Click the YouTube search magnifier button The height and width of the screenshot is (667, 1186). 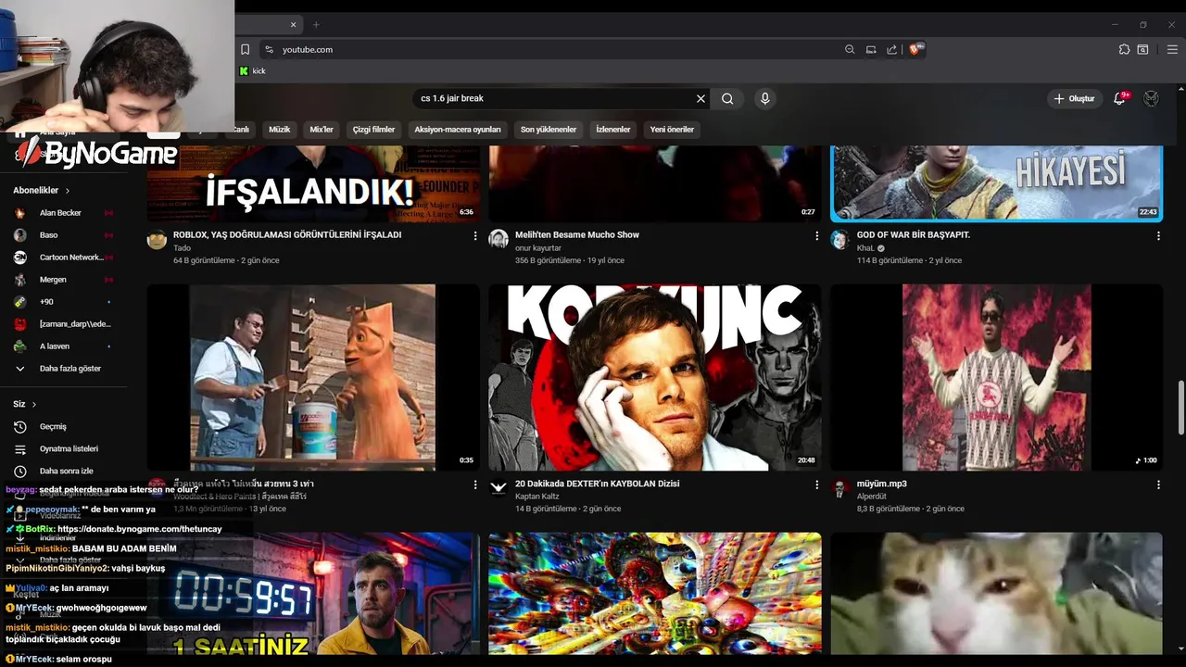click(x=727, y=98)
